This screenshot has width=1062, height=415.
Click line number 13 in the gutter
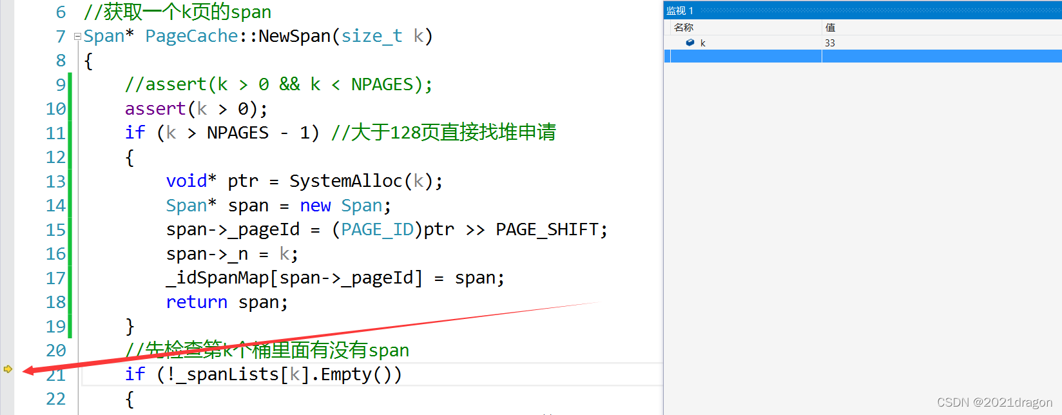coord(56,182)
